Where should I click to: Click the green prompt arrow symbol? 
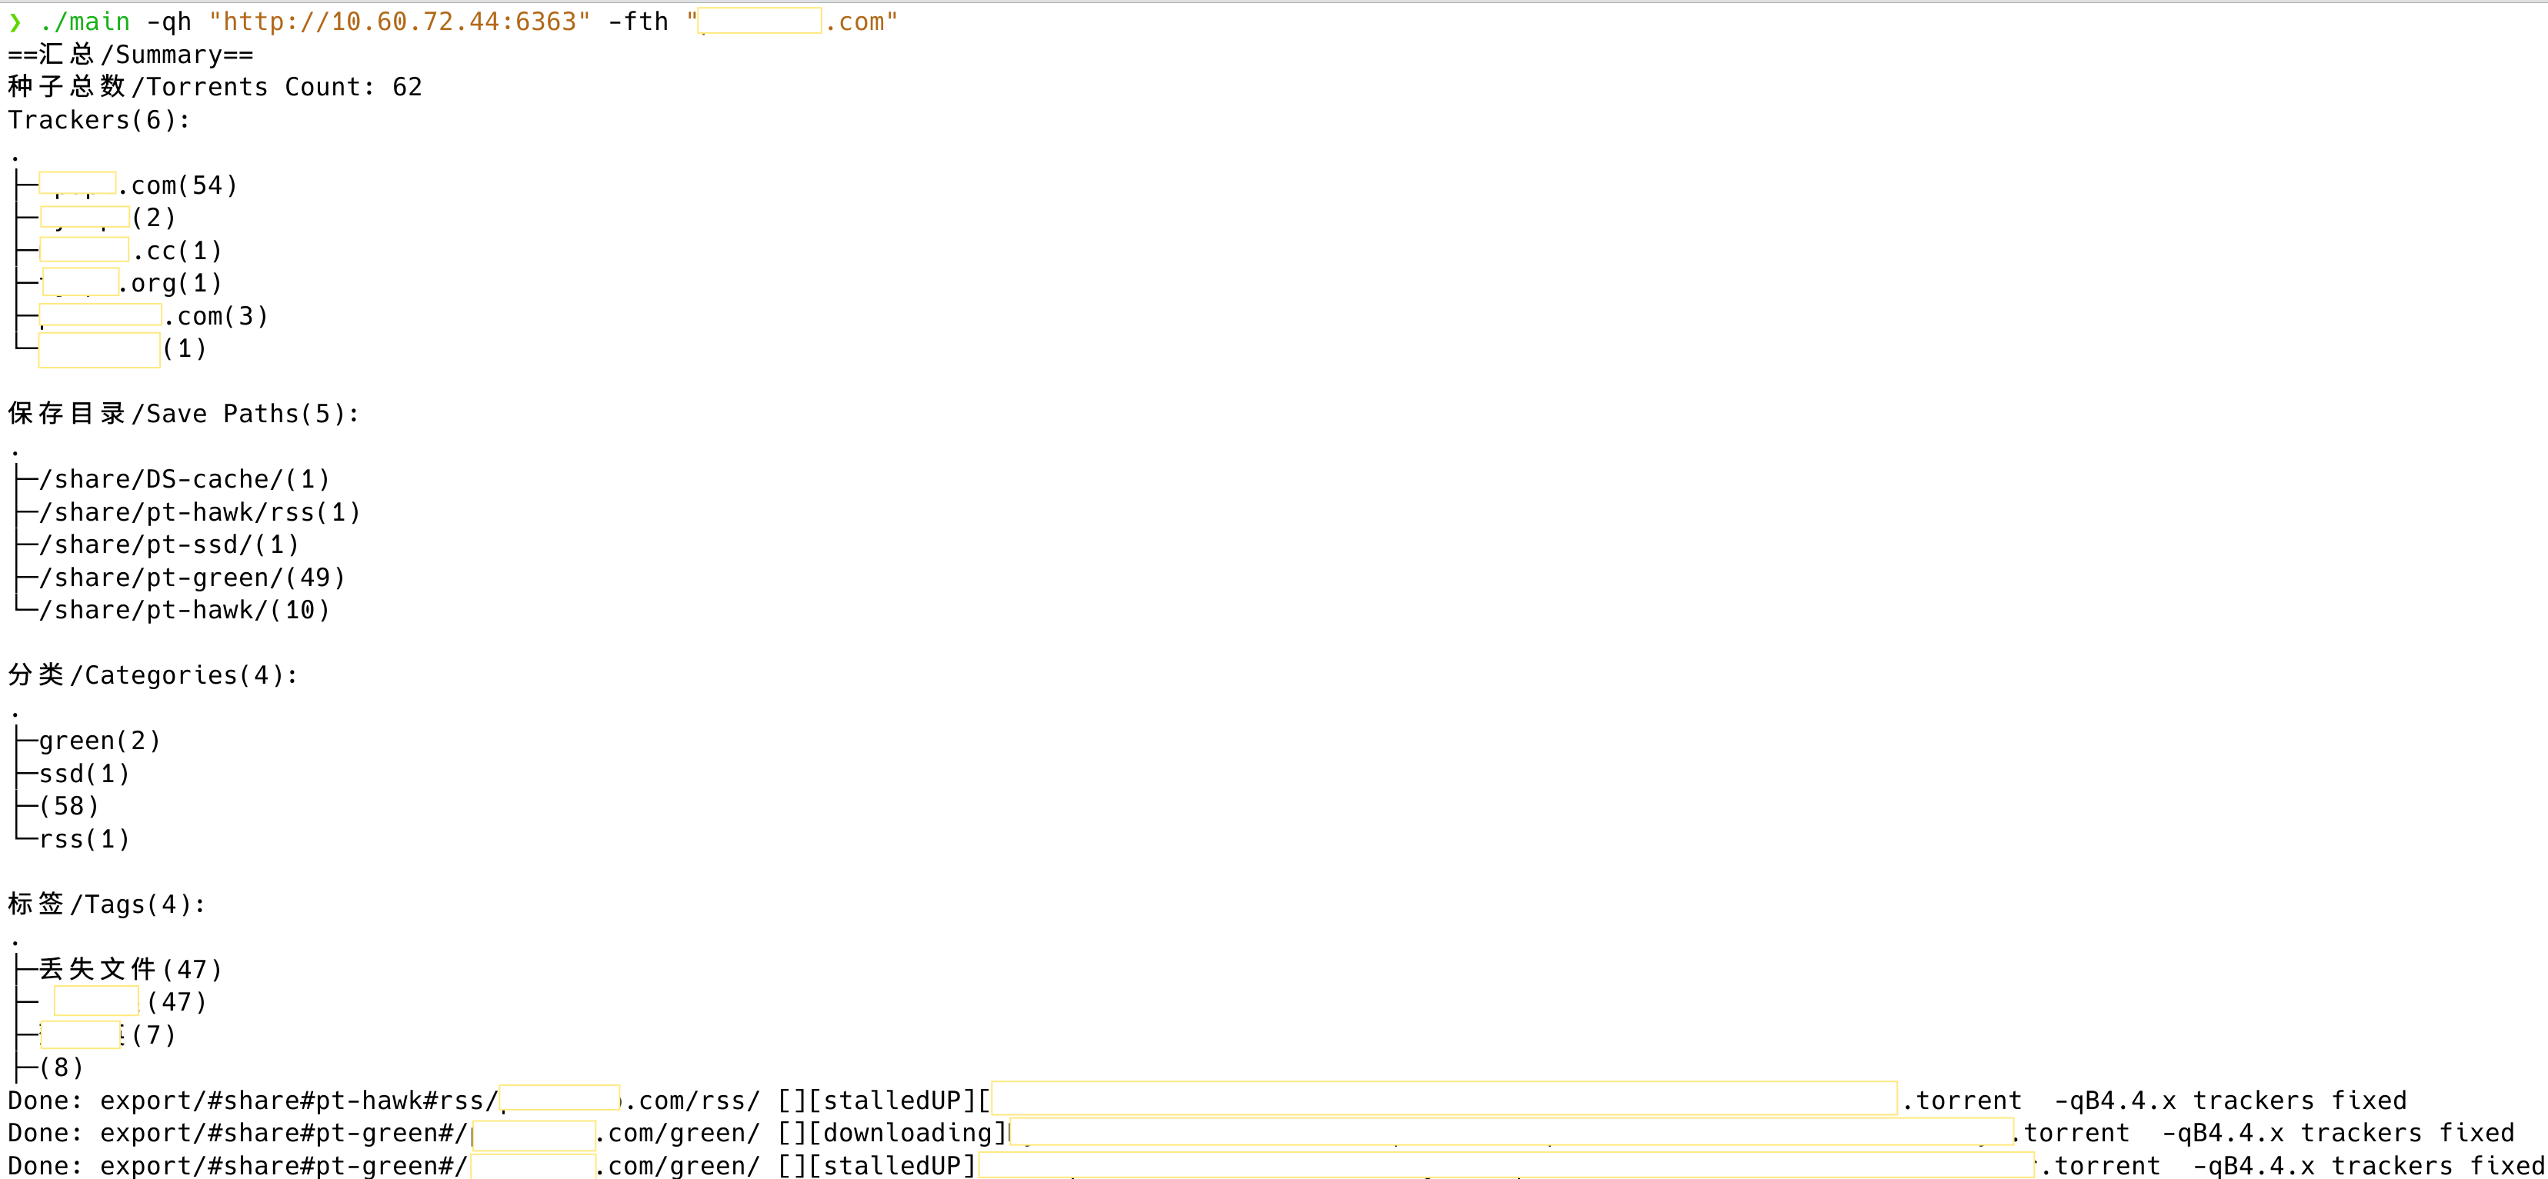pyautogui.click(x=15, y=22)
